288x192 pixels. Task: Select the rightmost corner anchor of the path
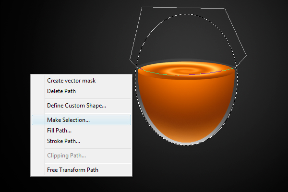click(x=246, y=55)
